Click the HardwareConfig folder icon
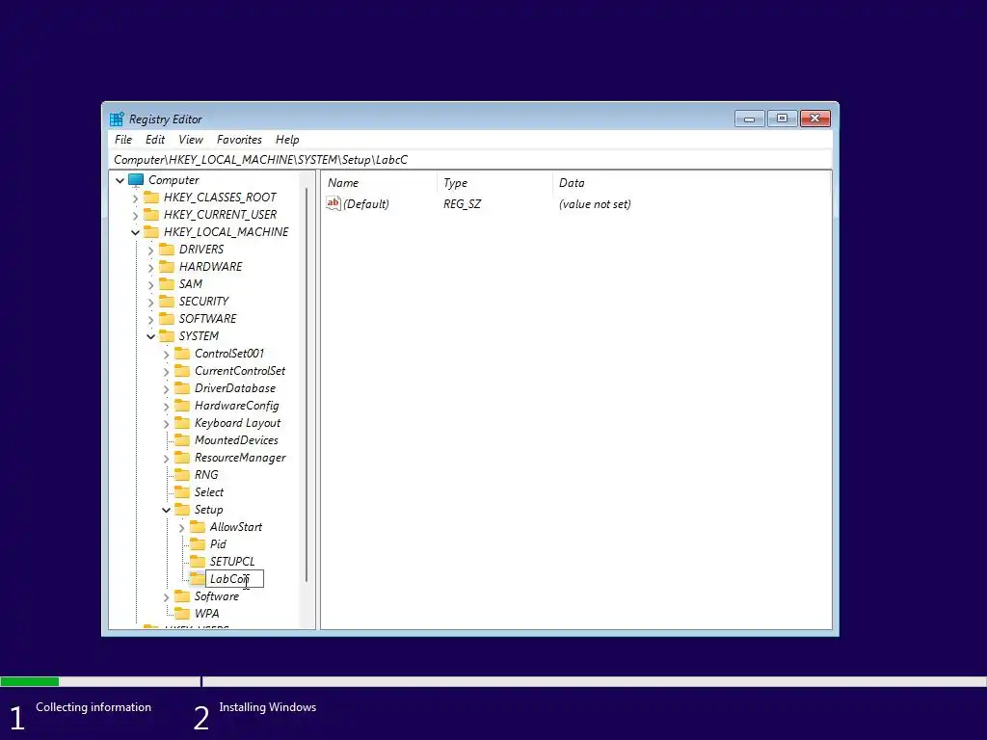The height and width of the screenshot is (740, 987). [182, 406]
